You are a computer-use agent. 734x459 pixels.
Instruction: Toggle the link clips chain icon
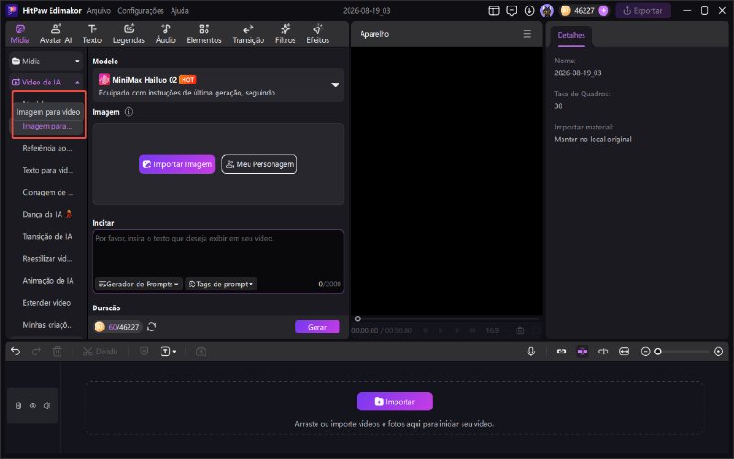pyautogui.click(x=562, y=352)
